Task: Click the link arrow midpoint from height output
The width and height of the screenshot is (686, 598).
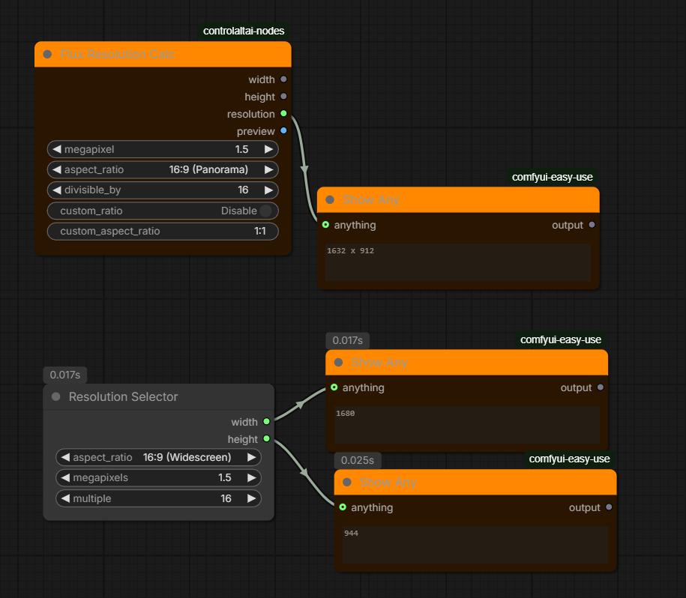Action: tap(304, 472)
